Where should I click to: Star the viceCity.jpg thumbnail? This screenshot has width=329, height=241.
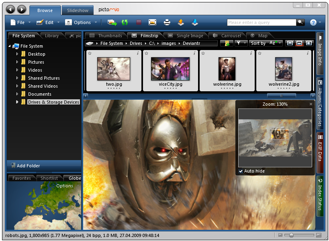point(147,53)
